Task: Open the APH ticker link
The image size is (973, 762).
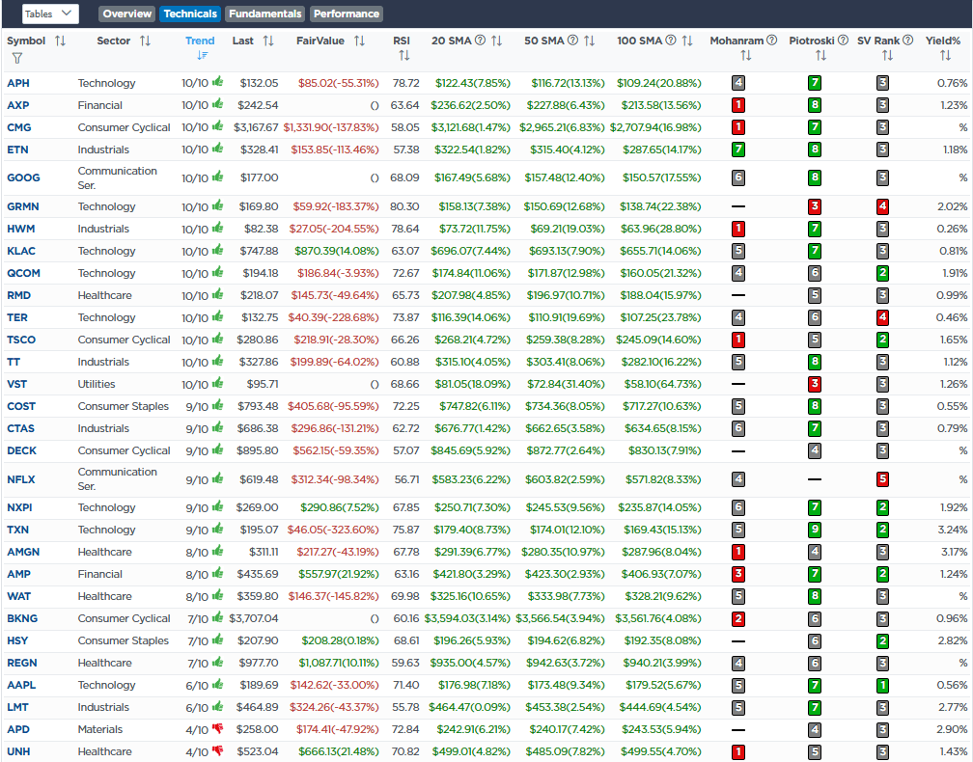Action: 18,83
